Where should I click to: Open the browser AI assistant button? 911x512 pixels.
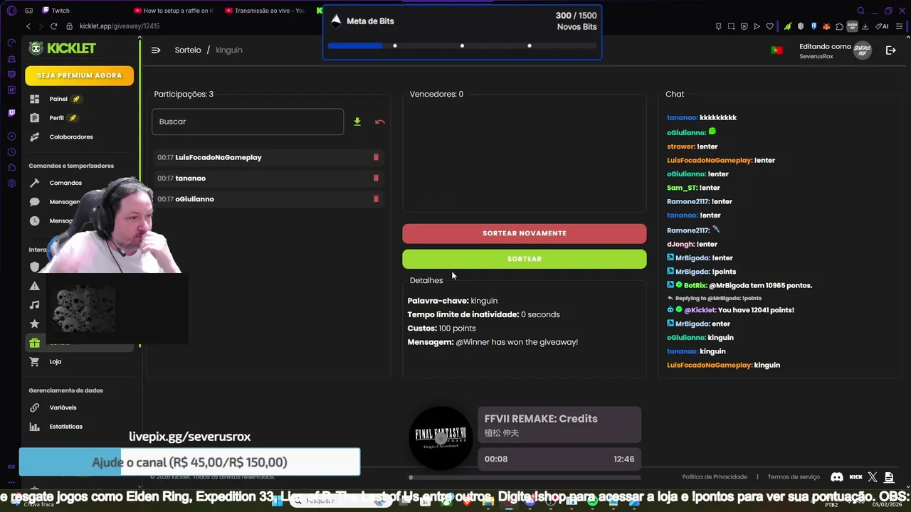(x=882, y=26)
